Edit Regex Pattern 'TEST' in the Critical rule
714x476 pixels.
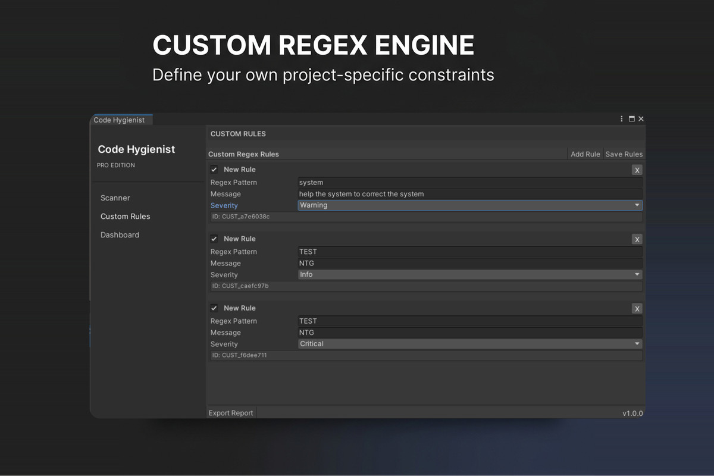point(470,321)
